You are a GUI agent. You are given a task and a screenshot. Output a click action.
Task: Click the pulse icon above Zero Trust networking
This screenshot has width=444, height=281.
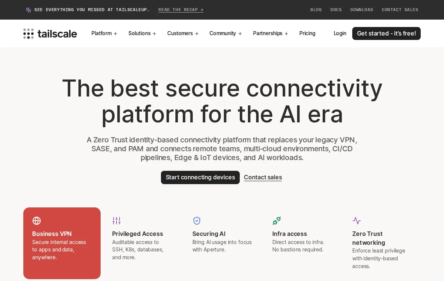pyautogui.click(x=357, y=221)
